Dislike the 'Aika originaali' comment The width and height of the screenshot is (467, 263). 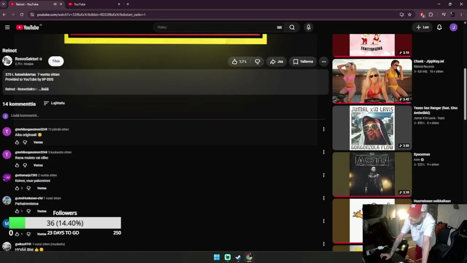25,142
